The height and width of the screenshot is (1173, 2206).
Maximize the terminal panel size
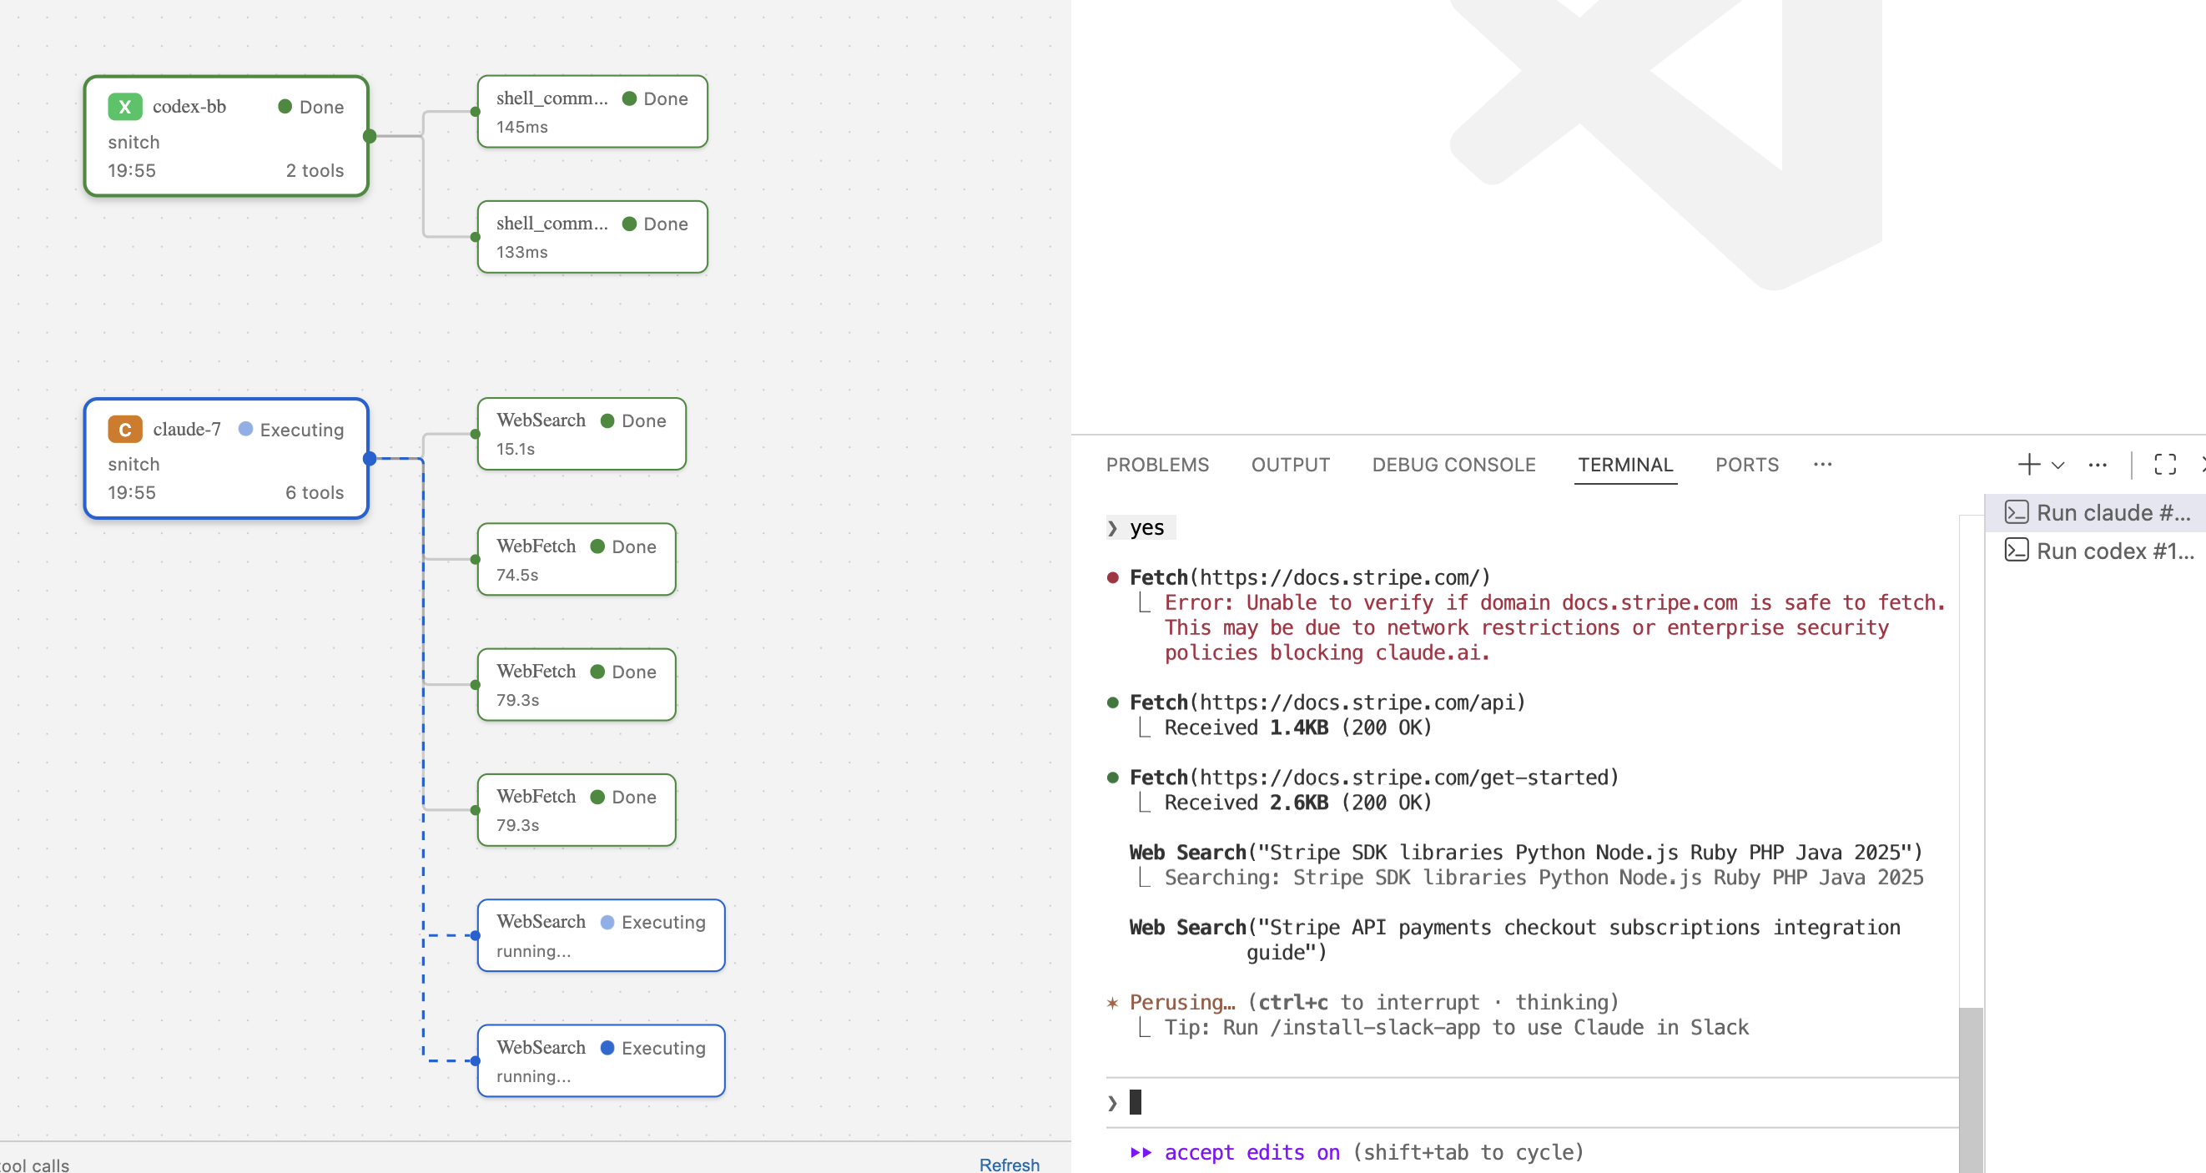[2165, 464]
